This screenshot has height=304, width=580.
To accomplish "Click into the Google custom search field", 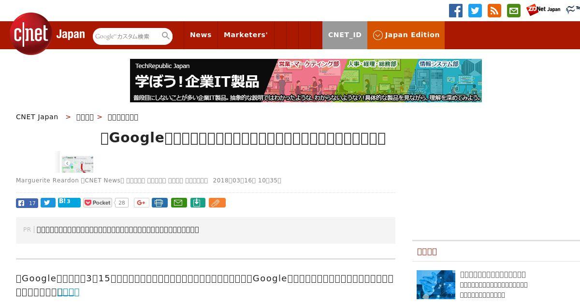I will pos(127,36).
